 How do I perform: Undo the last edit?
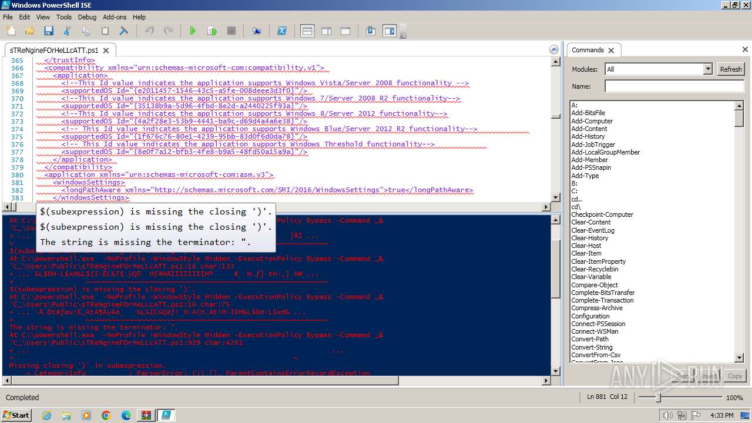[149, 31]
